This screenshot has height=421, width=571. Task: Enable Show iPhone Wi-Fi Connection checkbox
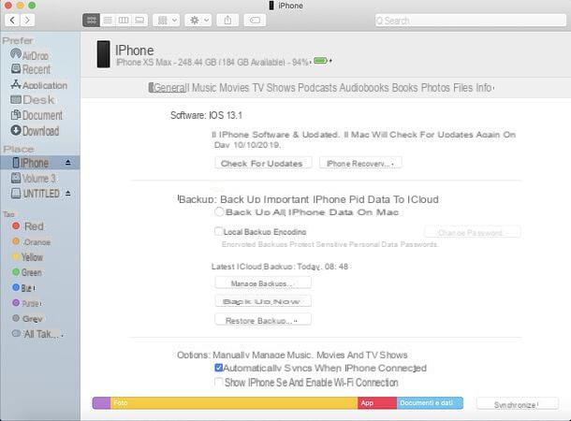pos(218,382)
